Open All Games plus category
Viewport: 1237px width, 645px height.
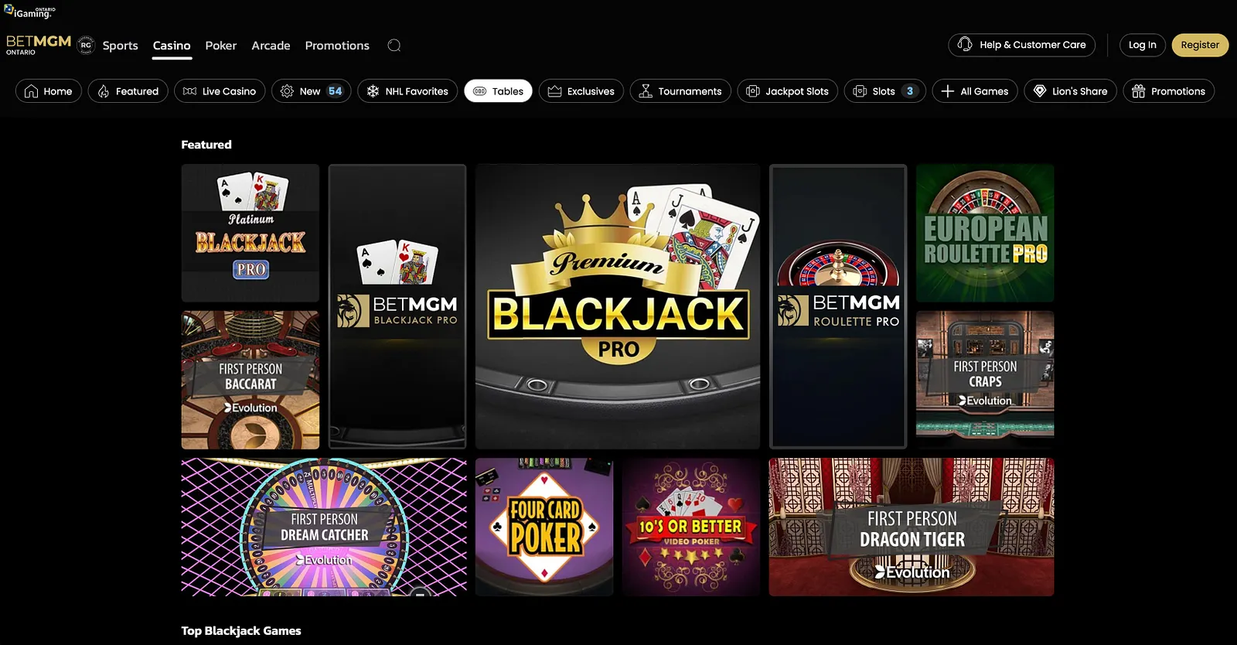(975, 91)
